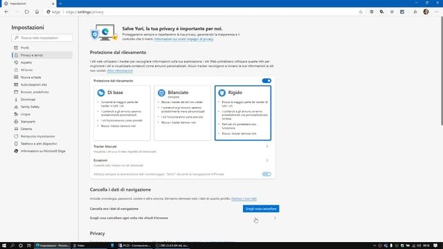443x249 pixels.
Task: Open privacy commitments information link
Action: (183, 39)
